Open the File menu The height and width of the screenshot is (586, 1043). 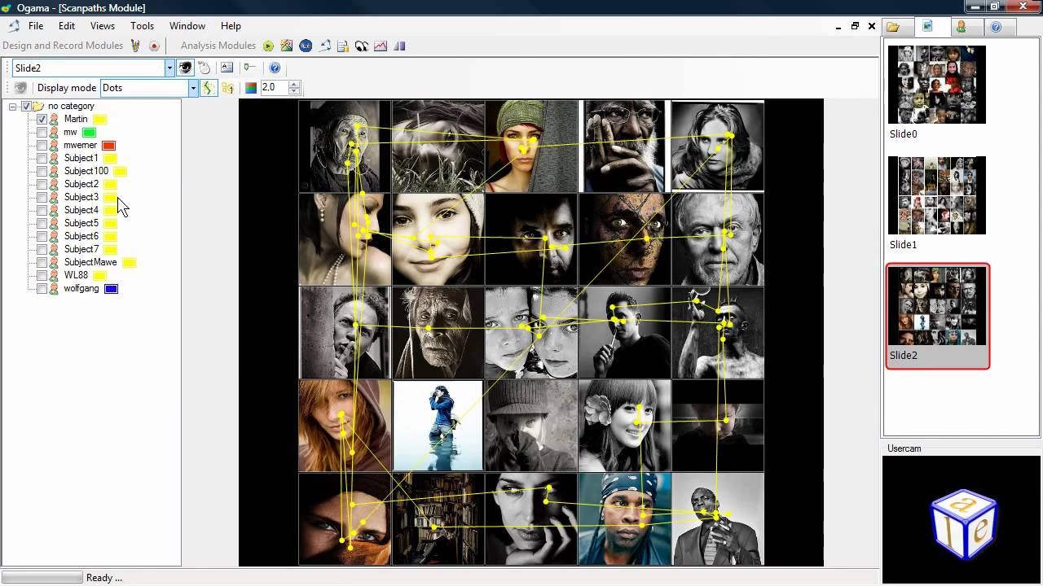(36, 26)
